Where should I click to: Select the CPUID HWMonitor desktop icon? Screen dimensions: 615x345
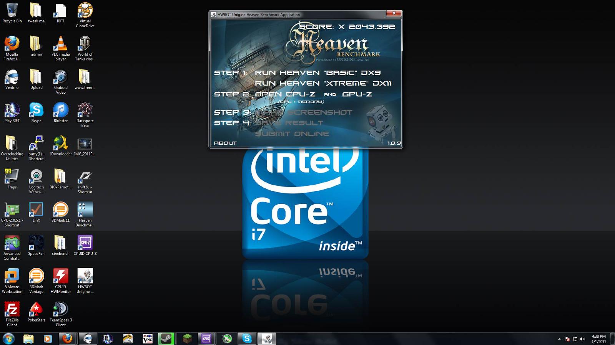click(61, 281)
